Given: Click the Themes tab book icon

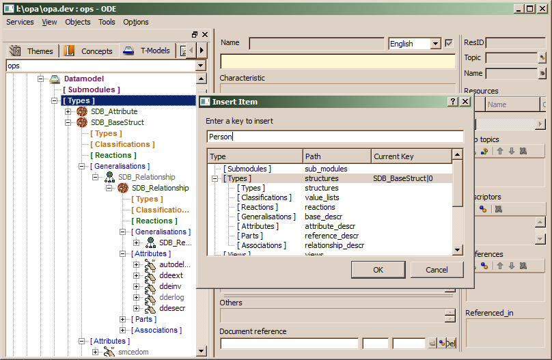Looking at the screenshot, I should coord(15,51).
